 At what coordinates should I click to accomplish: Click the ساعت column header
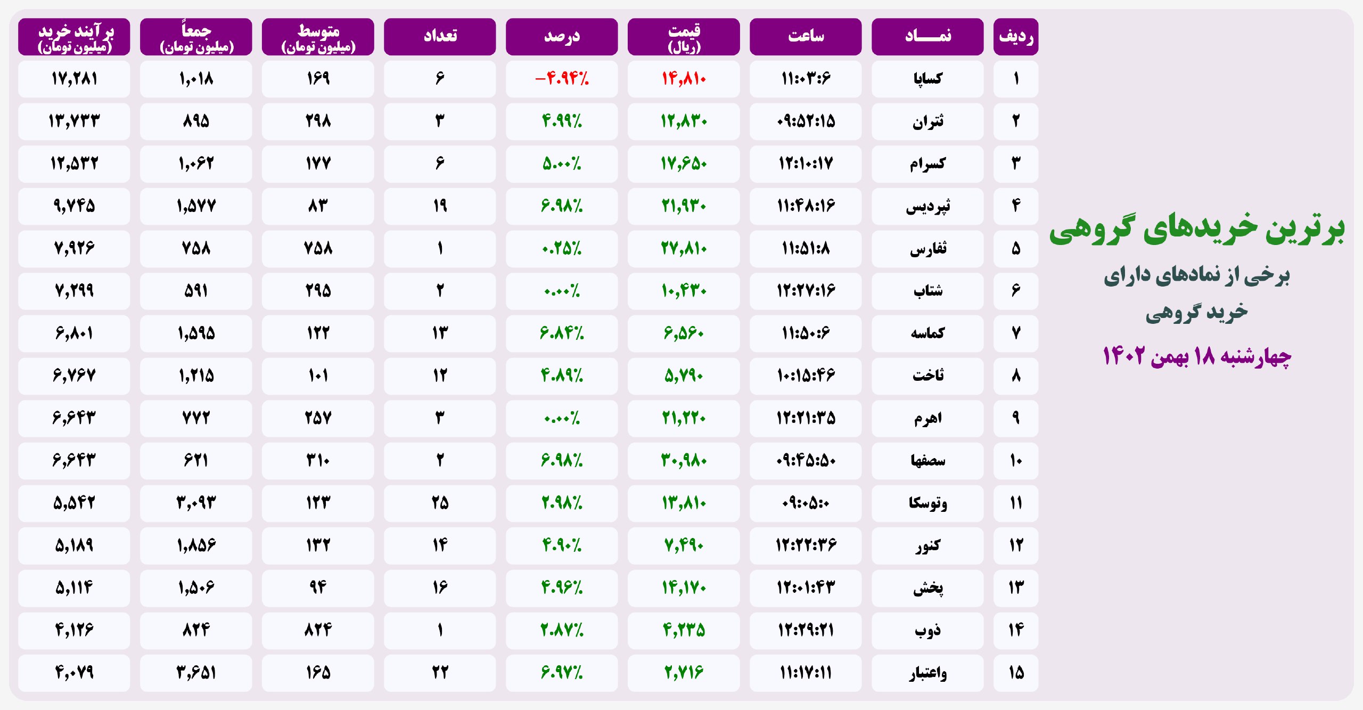[x=805, y=36]
